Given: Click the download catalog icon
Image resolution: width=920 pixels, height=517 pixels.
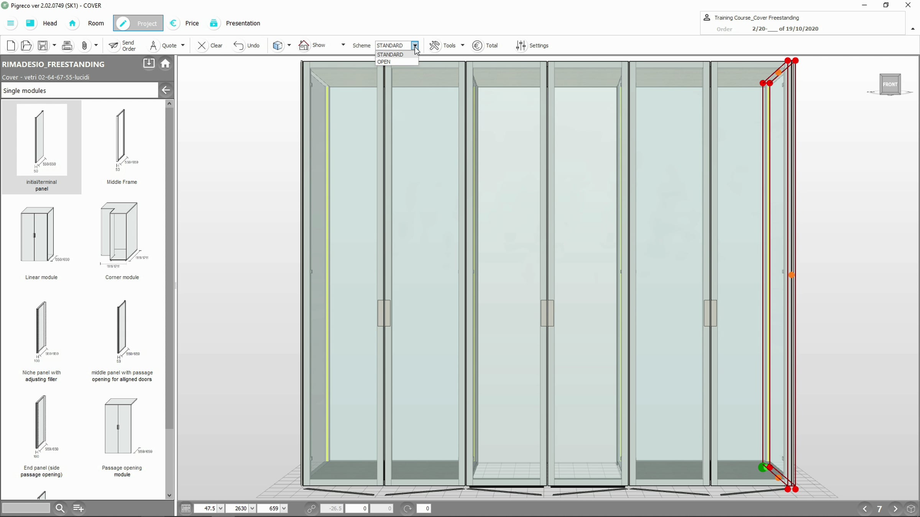Looking at the screenshot, I should (x=149, y=64).
